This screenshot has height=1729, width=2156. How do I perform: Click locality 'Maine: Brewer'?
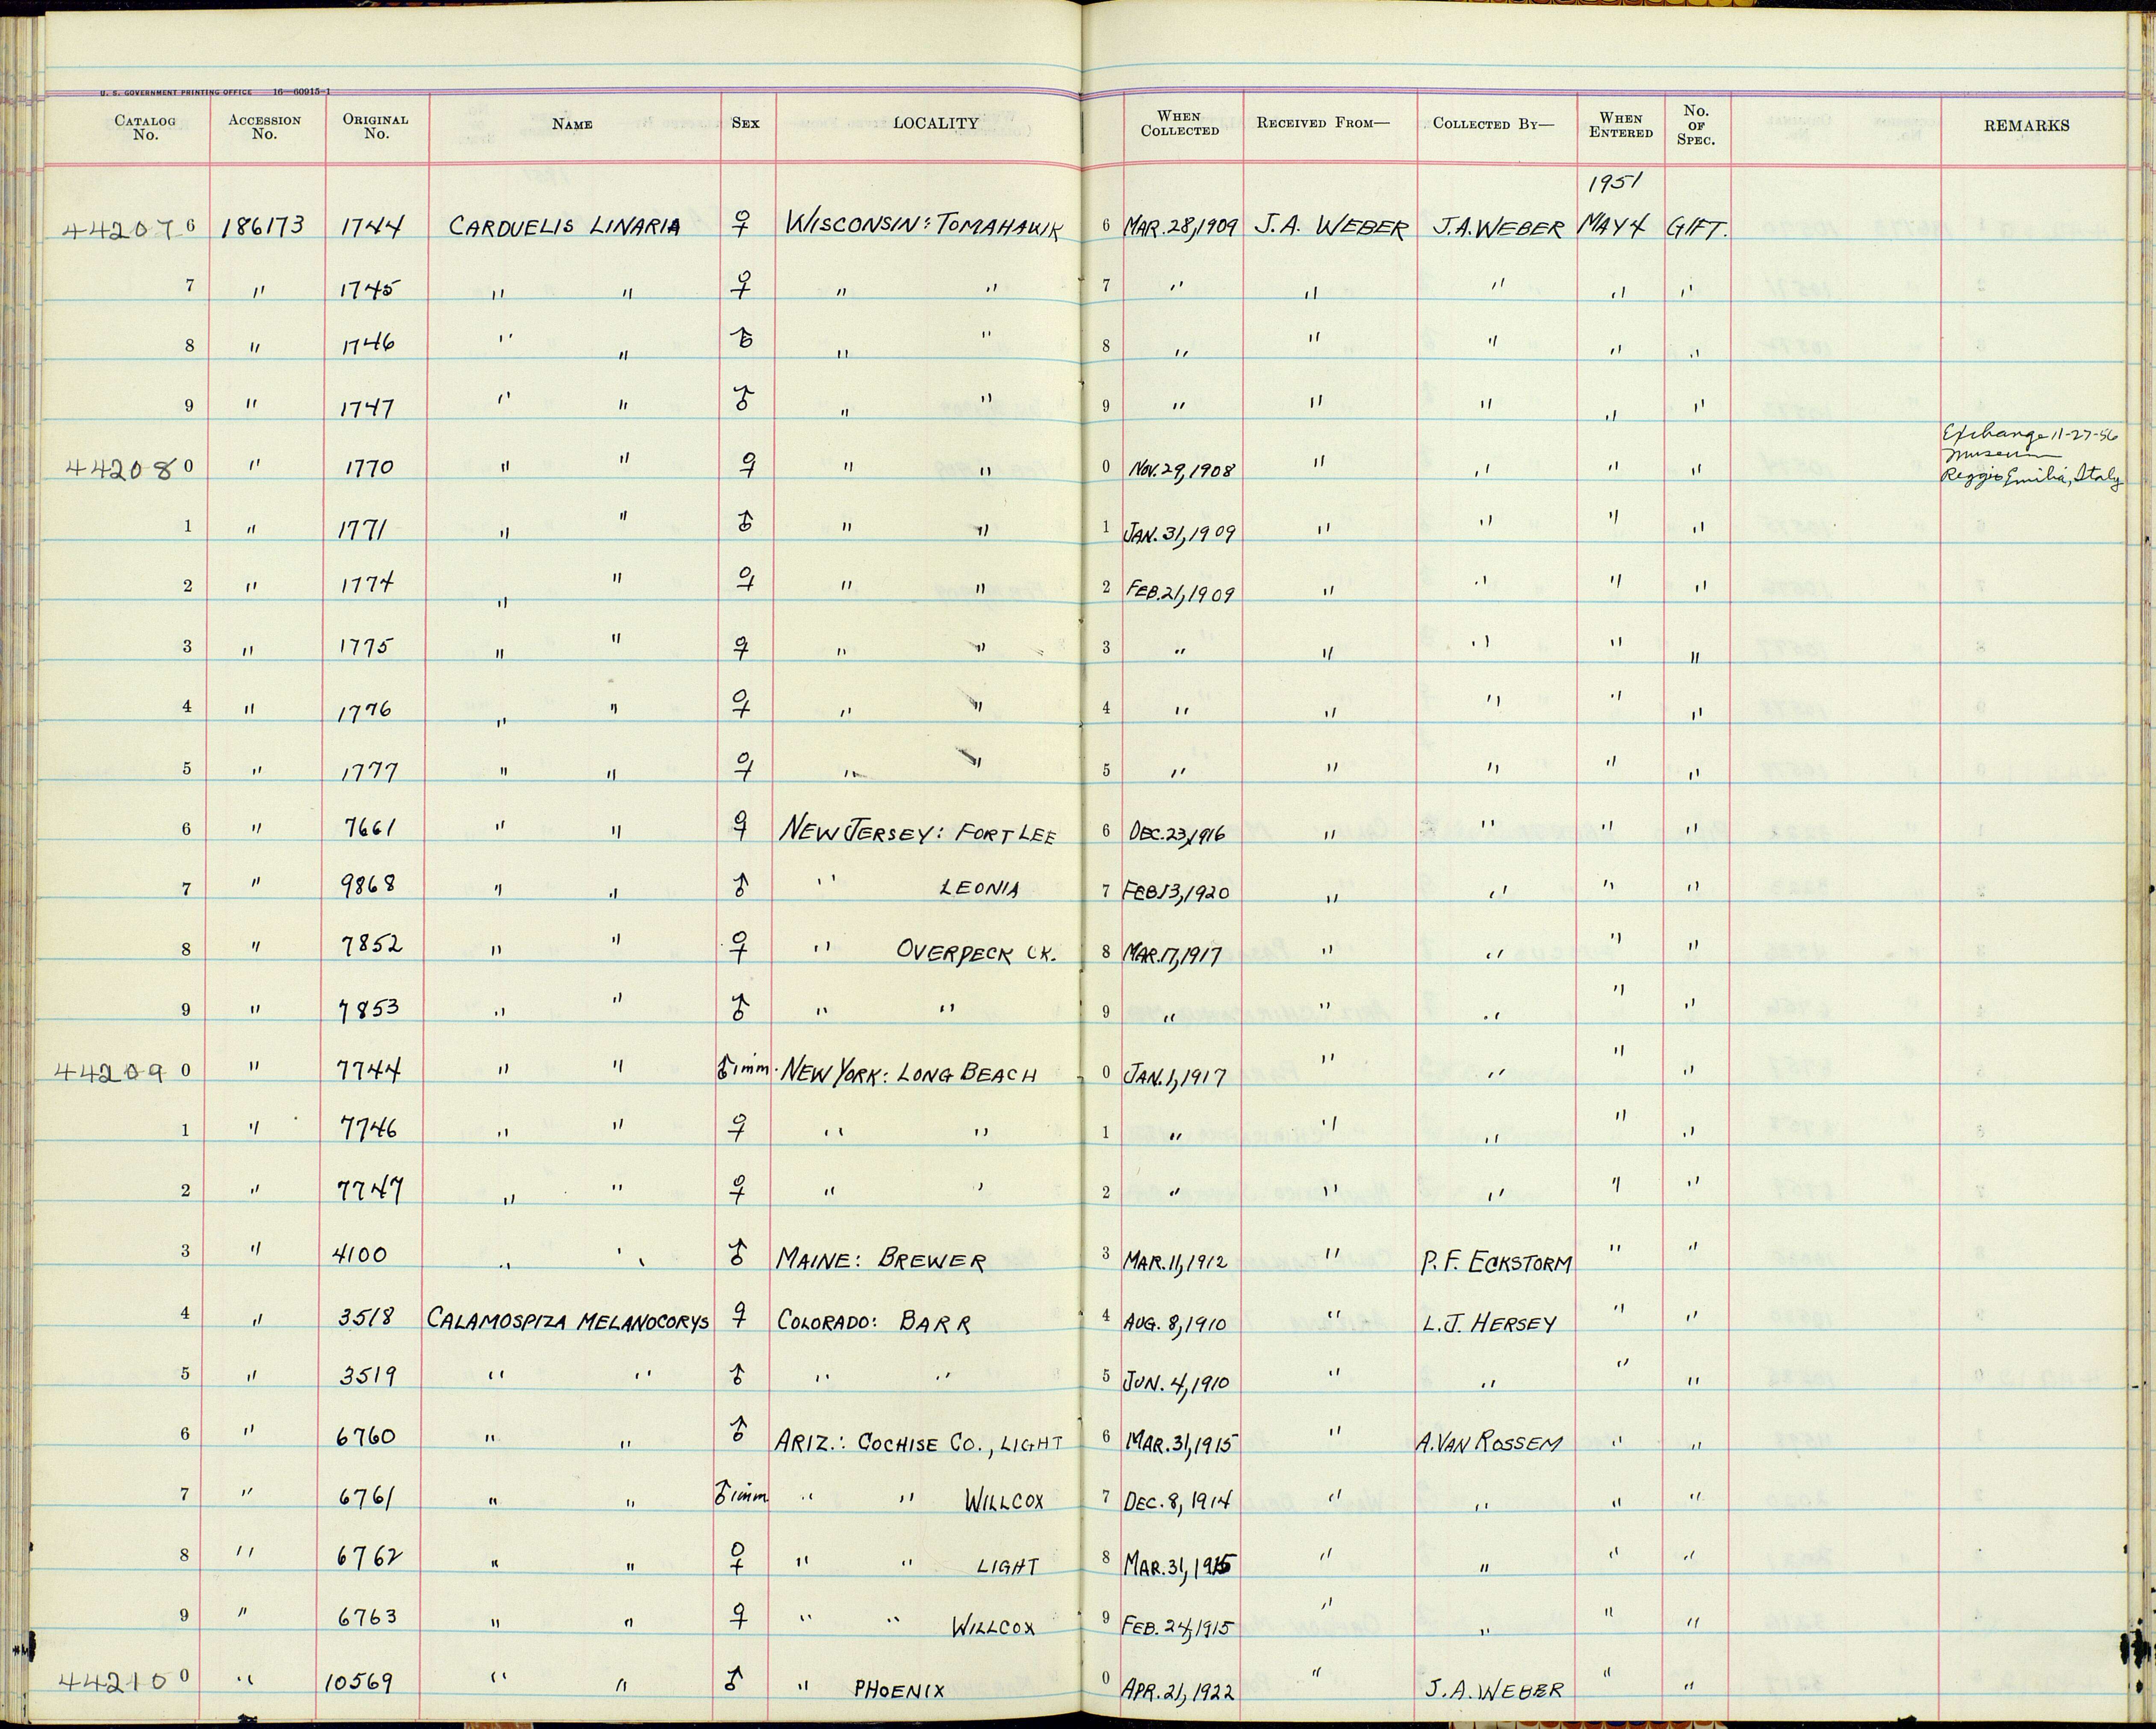pyautogui.click(x=881, y=1261)
